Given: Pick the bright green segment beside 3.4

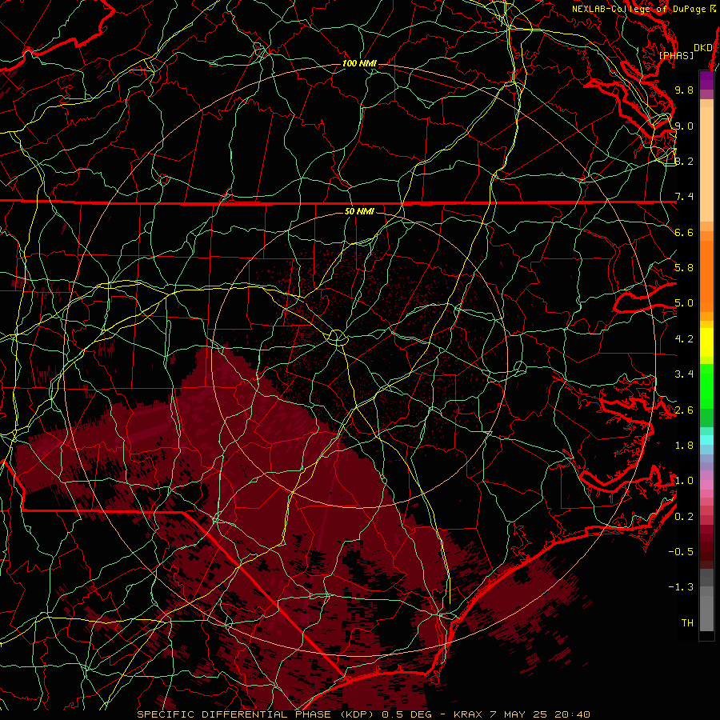Looking at the screenshot, I should coord(706,386).
